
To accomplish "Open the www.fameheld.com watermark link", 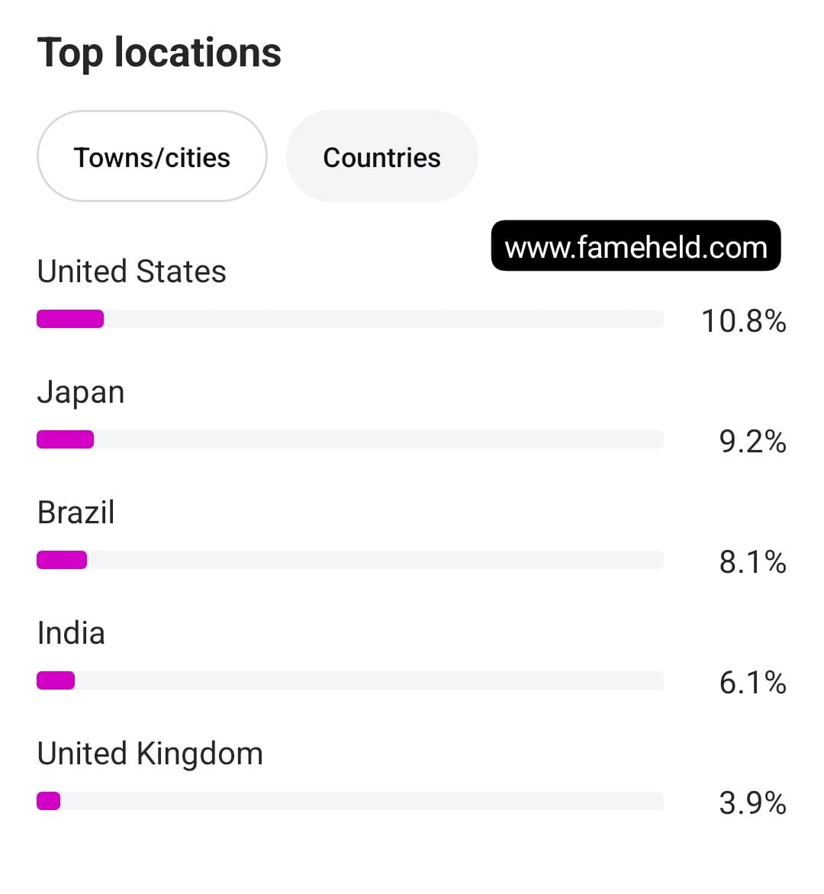I will click(x=636, y=246).
